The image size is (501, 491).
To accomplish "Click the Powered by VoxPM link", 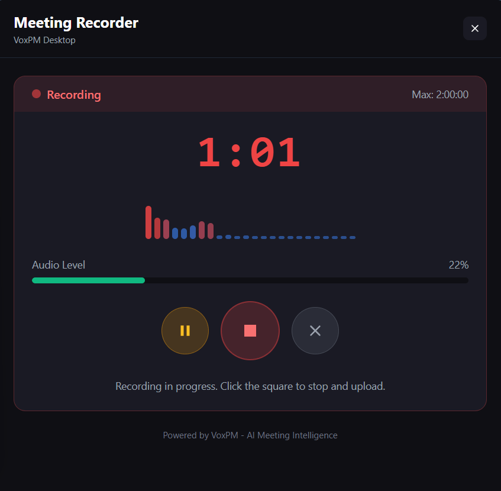I will pyautogui.click(x=250, y=435).
